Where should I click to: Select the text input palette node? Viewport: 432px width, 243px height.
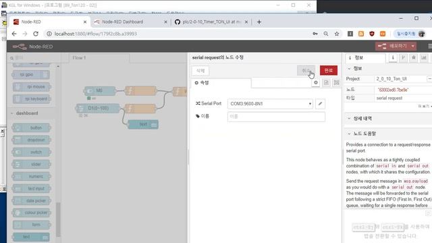tap(32, 188)
